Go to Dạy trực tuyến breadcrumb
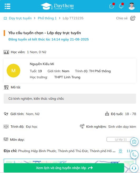 [x=20, y=18]
